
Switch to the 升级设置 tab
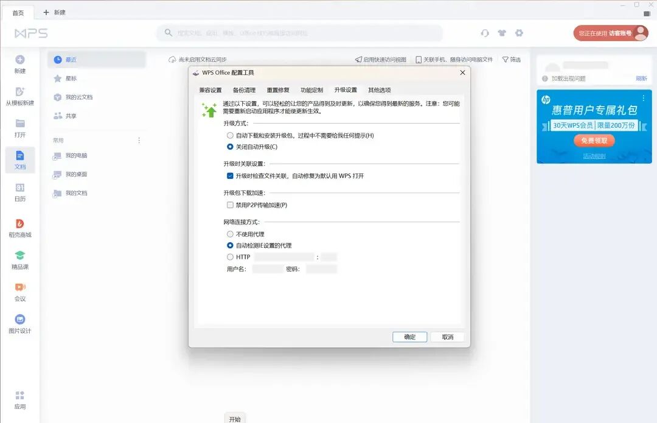click(346, 89)
